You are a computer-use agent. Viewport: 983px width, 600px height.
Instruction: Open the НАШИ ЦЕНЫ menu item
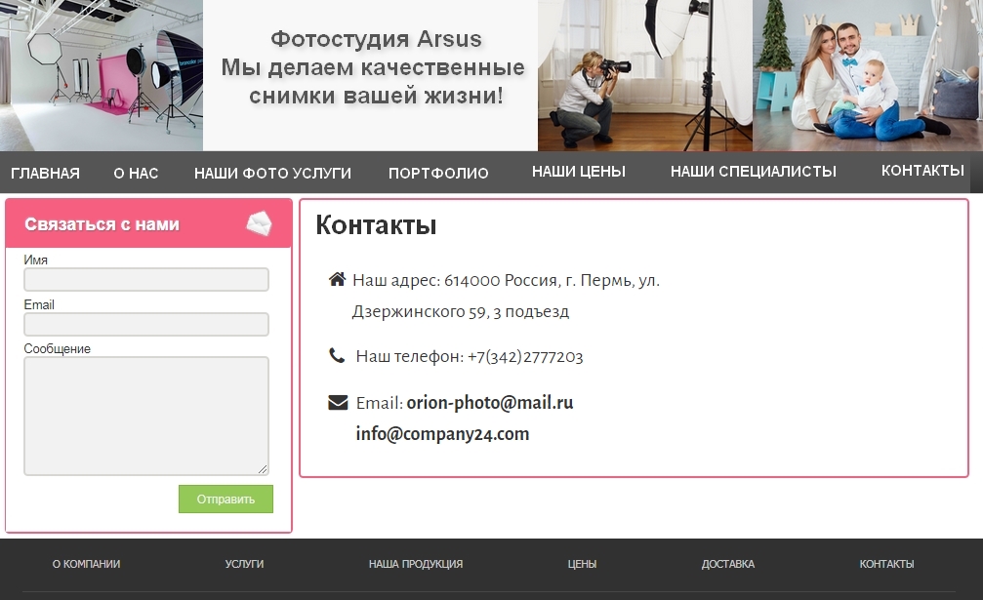tap(578, 171)
